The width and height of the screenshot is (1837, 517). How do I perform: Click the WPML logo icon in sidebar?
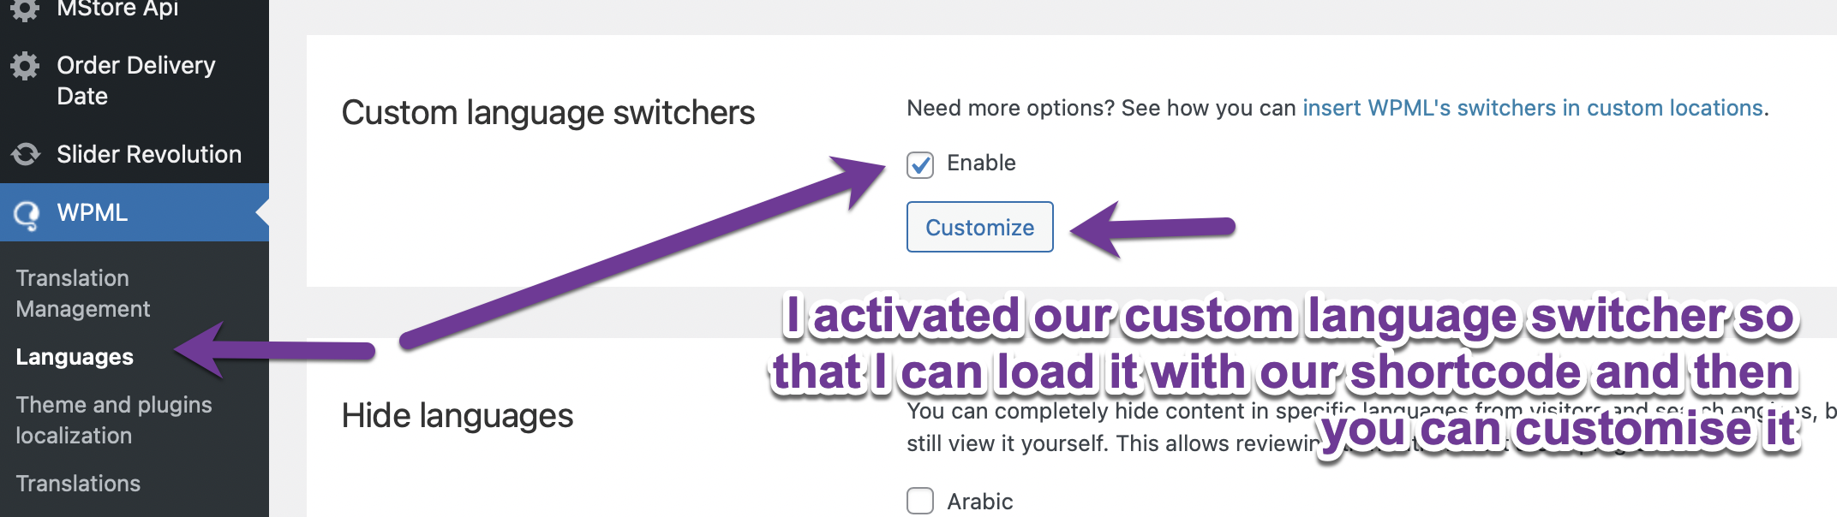[26, 214]
